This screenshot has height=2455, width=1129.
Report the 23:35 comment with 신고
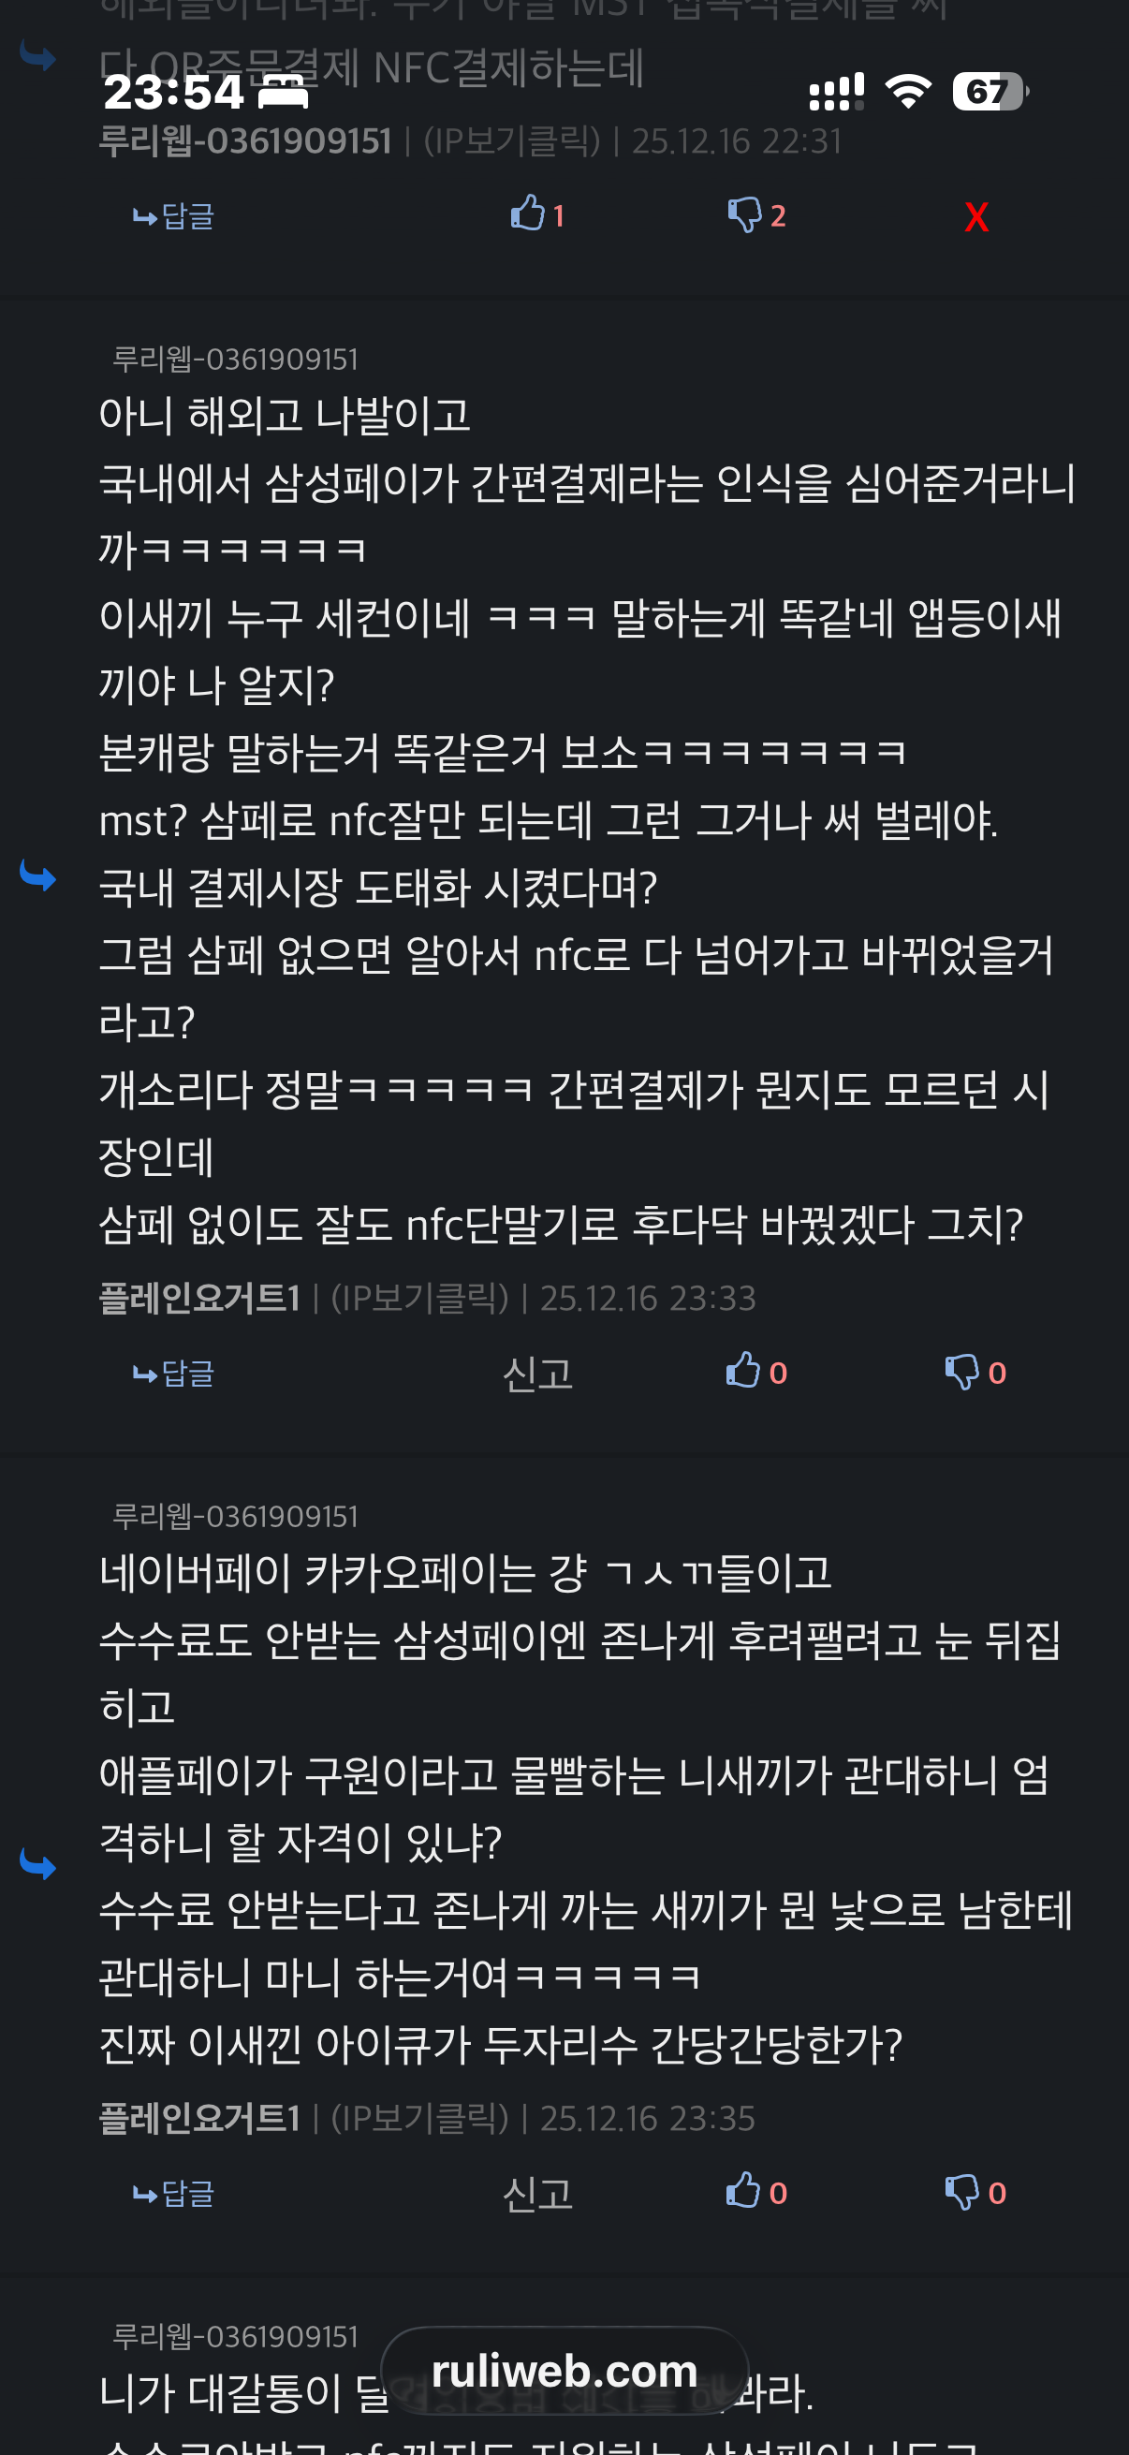(537, 2193)
